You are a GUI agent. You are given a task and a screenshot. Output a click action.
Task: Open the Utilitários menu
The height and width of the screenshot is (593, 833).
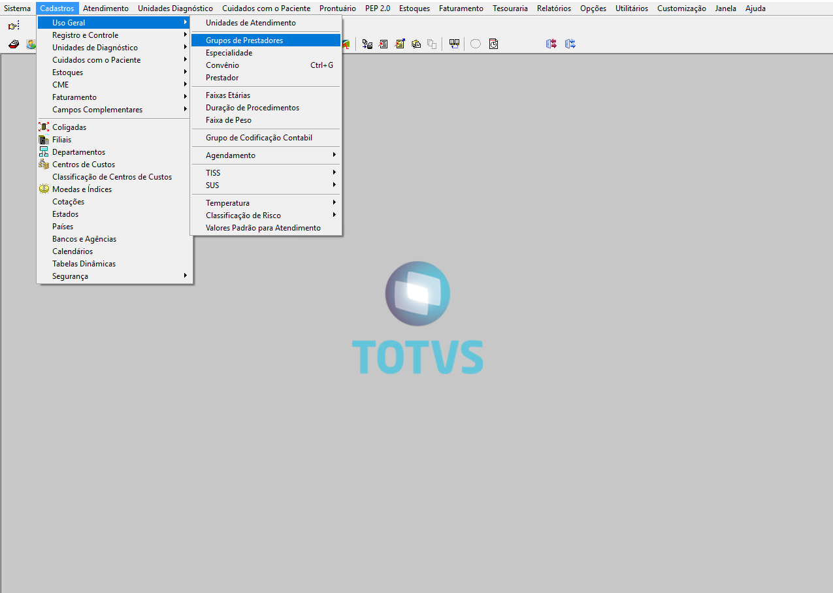point(632,8)
